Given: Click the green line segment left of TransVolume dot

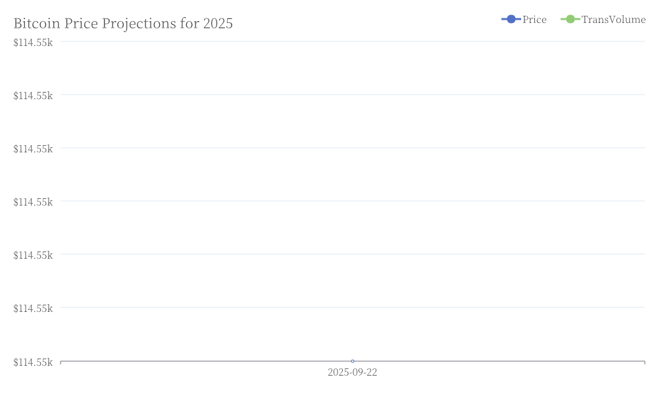Looking at the screenshot, I should (x=563, y=19).
